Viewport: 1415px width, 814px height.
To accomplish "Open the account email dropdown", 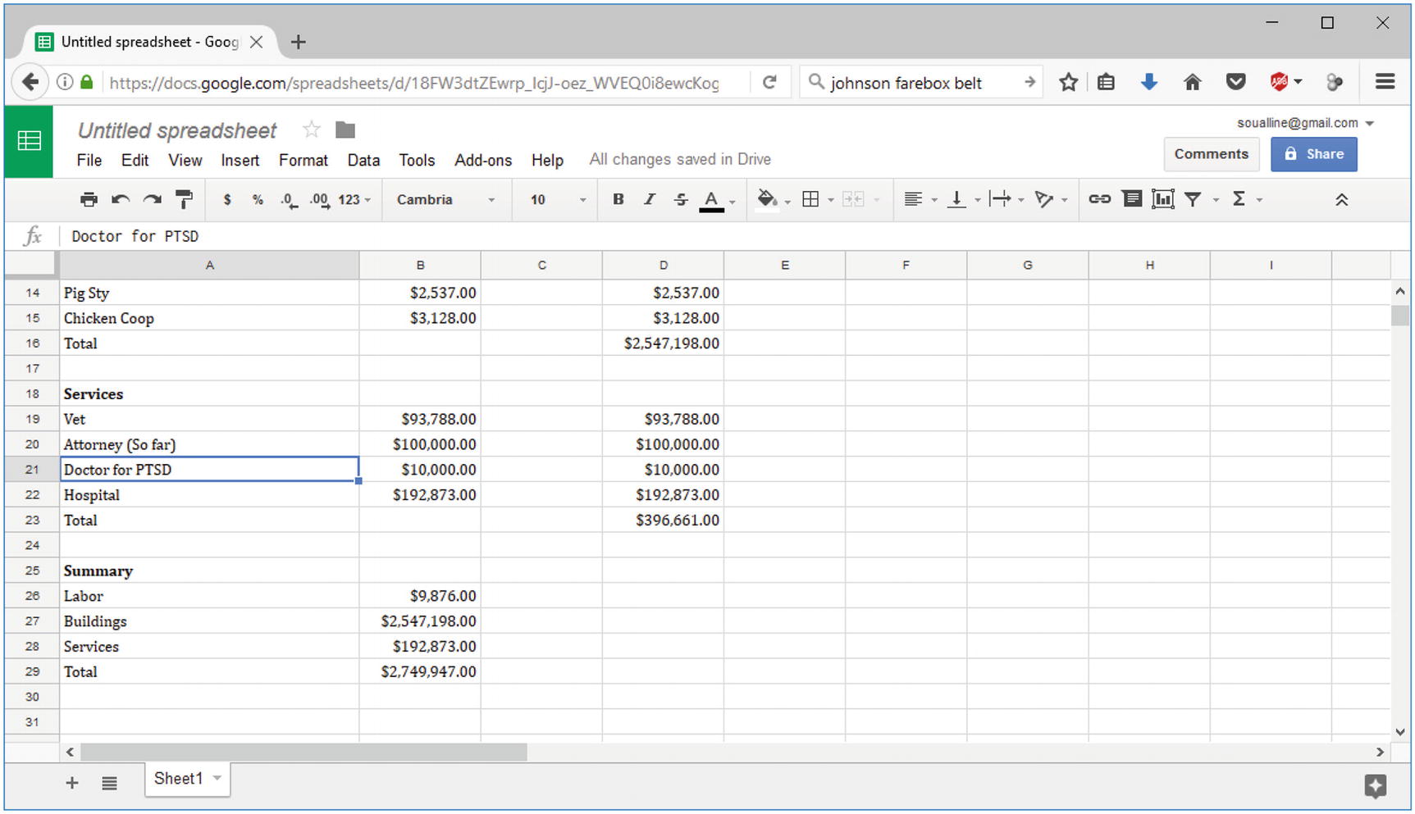I will click(x=1305, y=123).
